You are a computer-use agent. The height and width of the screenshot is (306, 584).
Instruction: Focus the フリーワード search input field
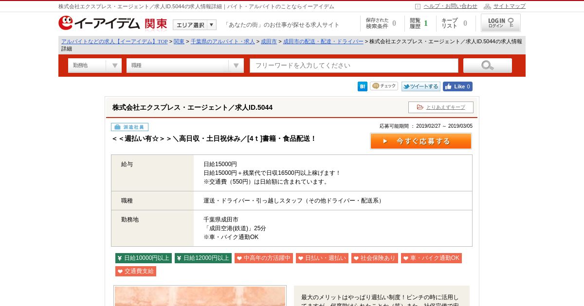pos(354,66)
